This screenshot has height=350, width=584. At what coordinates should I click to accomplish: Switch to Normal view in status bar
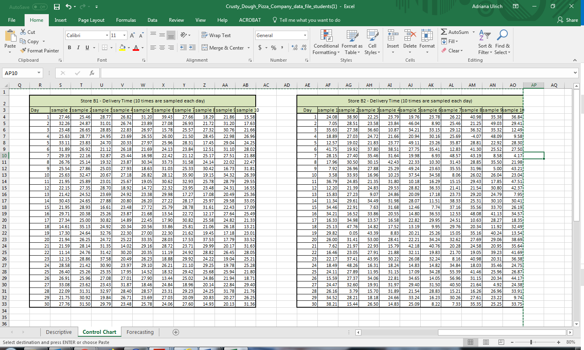pyautogui.click(x=470, y=342)
